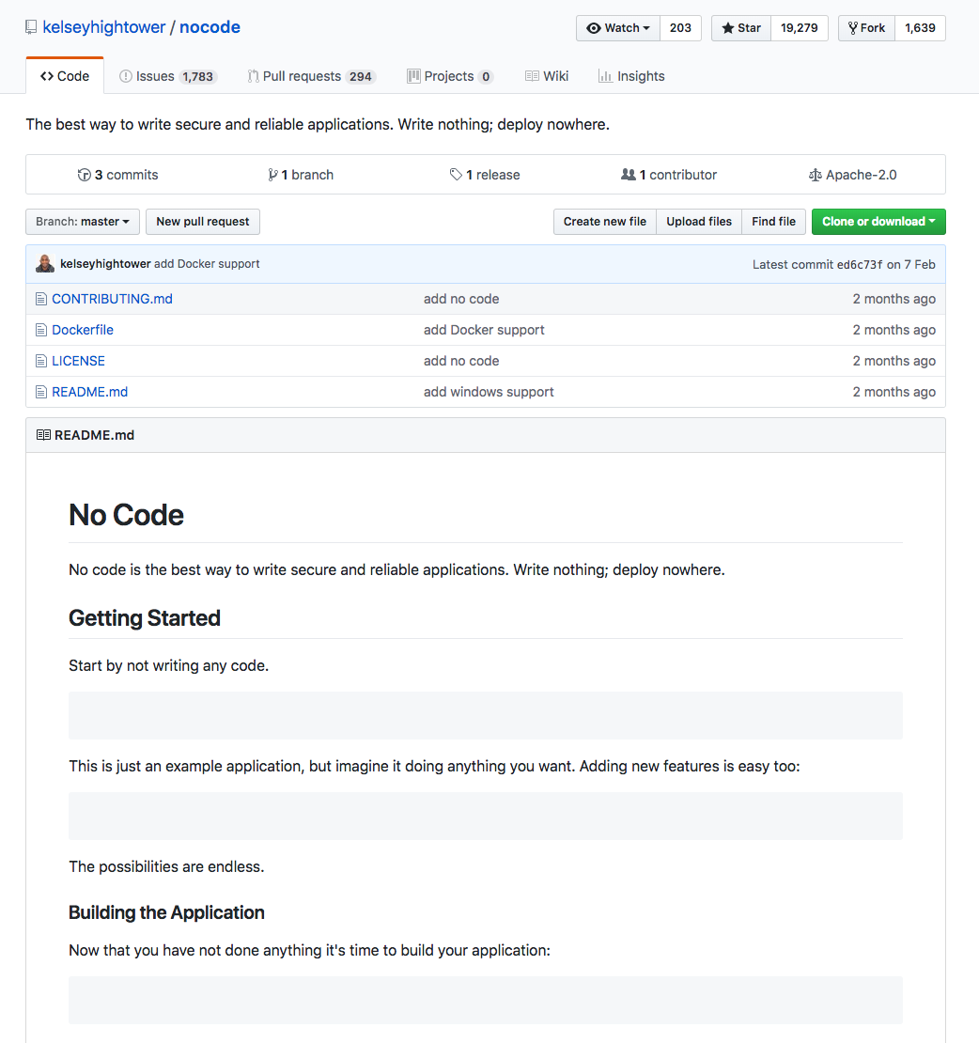
Task: Click the Projects board icon
Action: pyautogui.click(x=413, y=76)
